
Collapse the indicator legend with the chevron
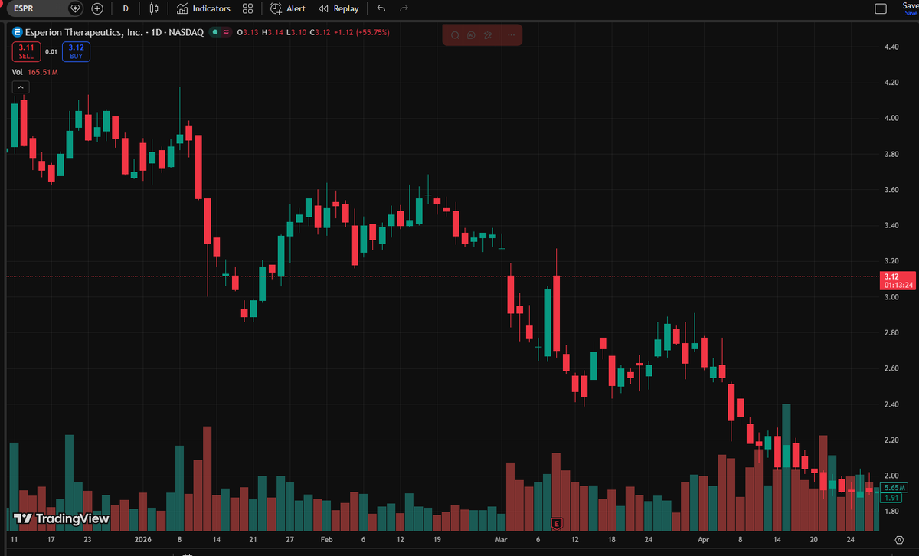tap(20, 88)
